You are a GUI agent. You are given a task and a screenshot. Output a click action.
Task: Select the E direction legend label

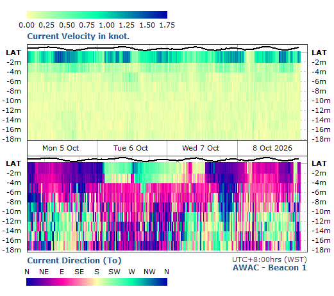click(x=62, y=272)
